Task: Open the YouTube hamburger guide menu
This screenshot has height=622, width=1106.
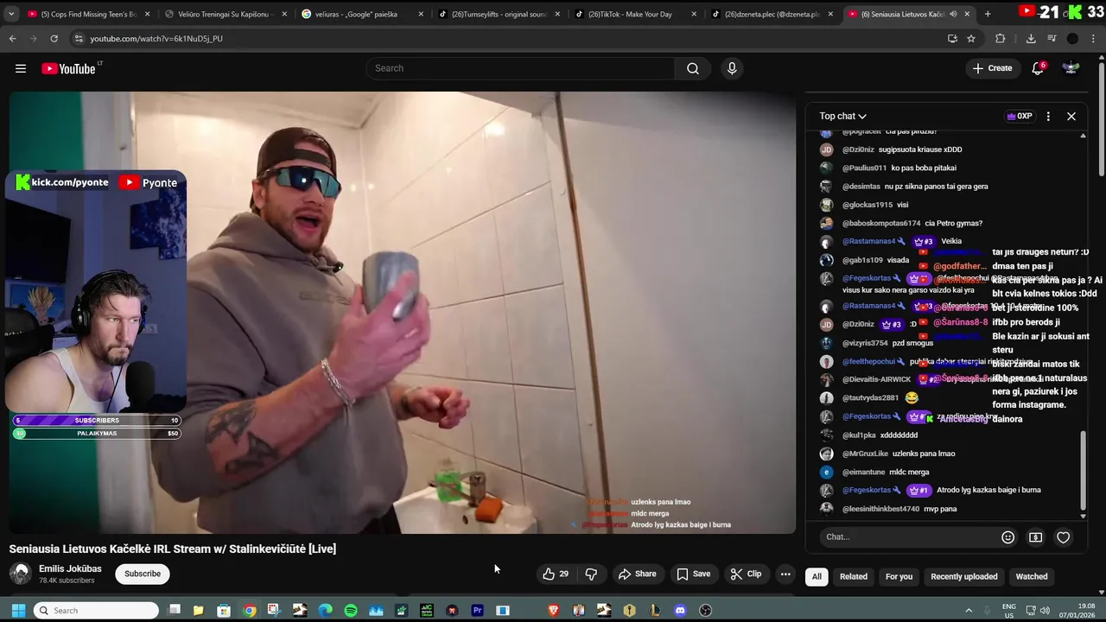Action: point(21,68)
